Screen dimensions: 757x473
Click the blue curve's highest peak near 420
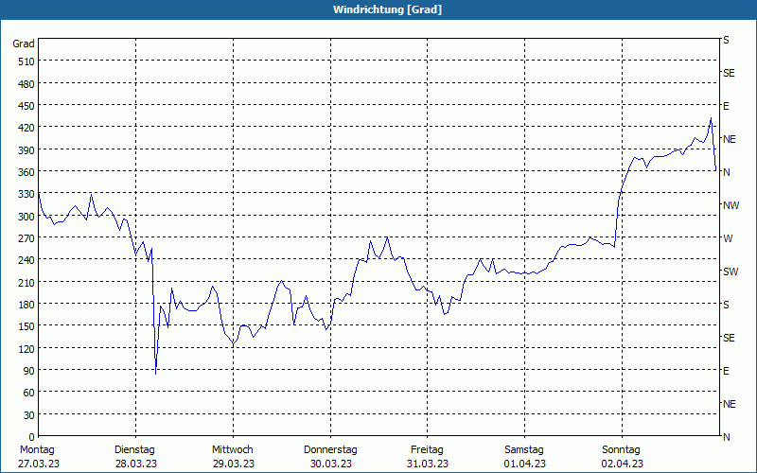tap(711, 117)
